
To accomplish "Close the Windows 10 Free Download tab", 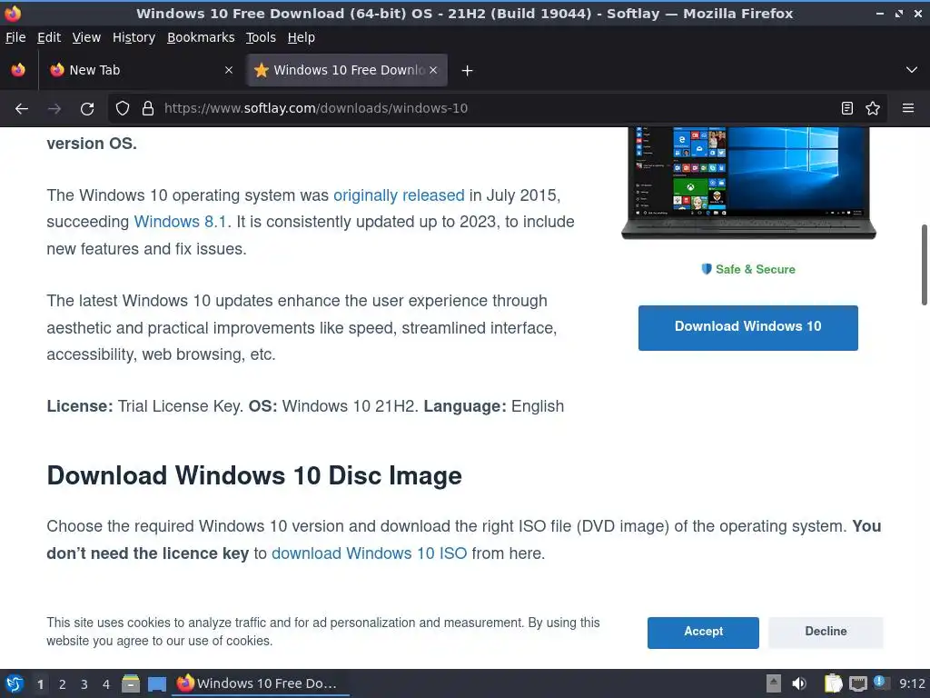I will coord(433,70).
